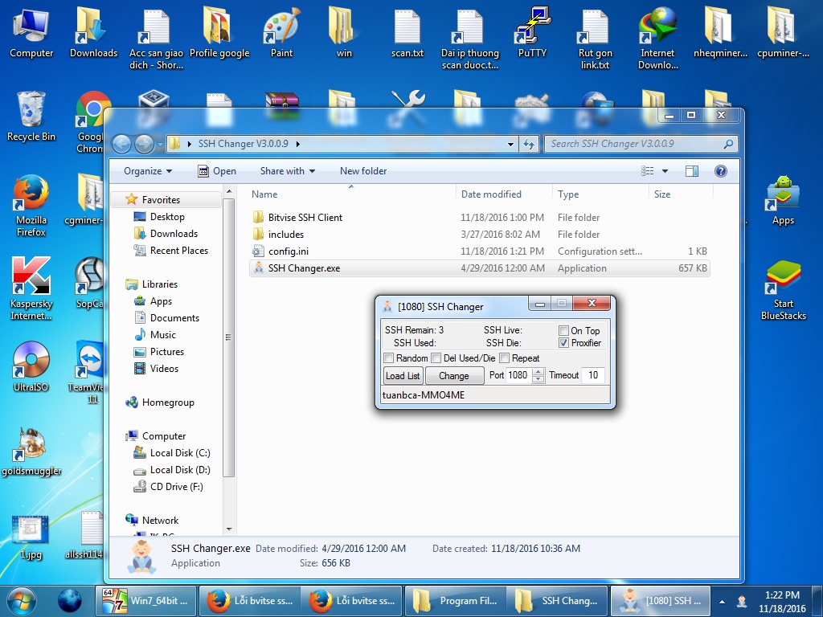Launch UltraISO from the desktop
The image size is (823, 617).
31,366
